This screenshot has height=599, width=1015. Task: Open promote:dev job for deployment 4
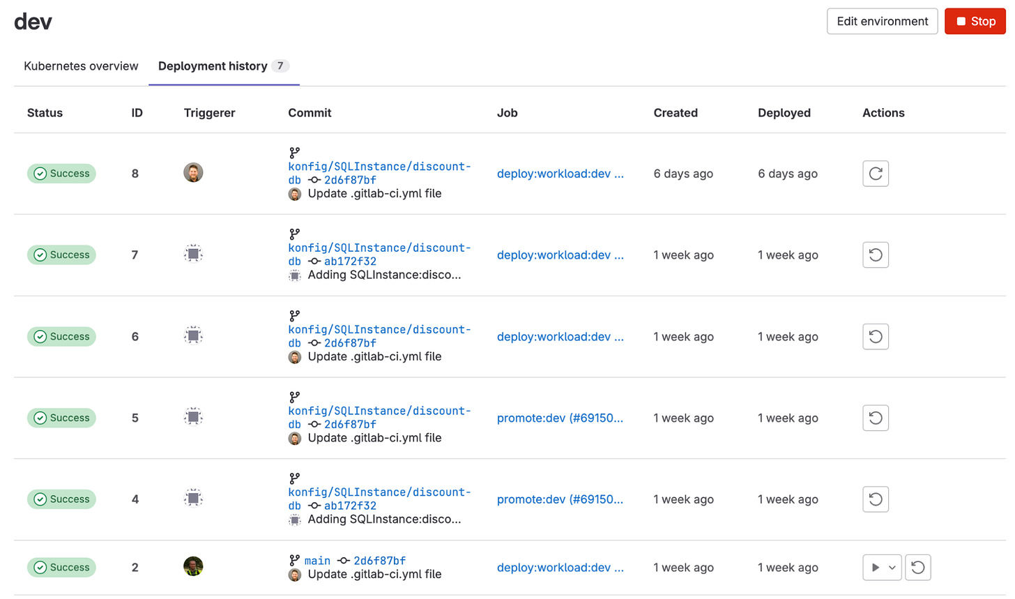(560, 499)
